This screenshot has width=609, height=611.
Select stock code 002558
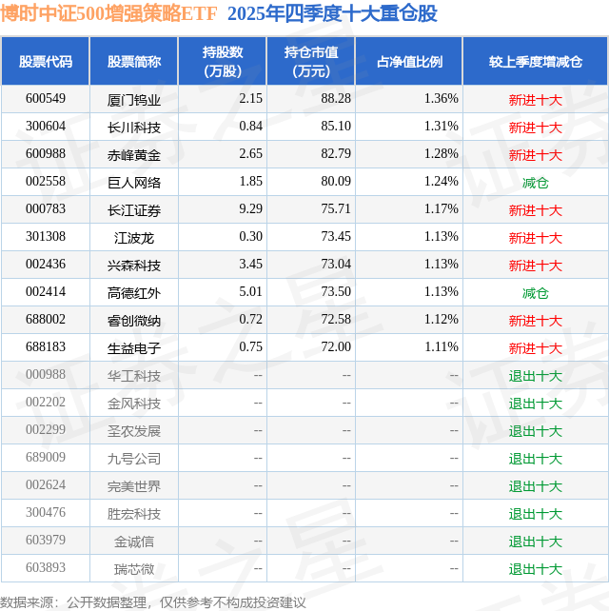pyautogui.click(x=46, y=181)
